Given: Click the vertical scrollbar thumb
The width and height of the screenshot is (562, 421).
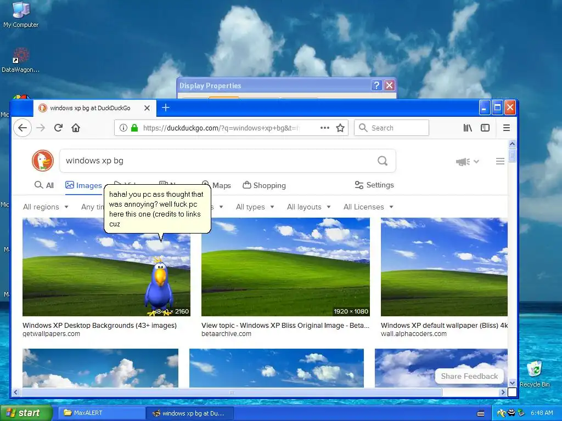Looking at the screenshot, I should 512,155.
